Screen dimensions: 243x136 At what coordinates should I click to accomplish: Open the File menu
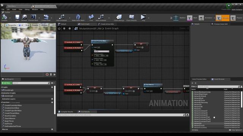point(3,9)
